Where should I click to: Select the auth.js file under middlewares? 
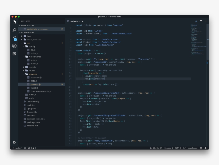(x=33, y=60)
